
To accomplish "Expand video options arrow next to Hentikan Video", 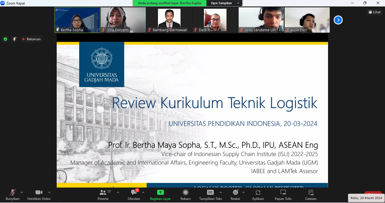I will click(49, 193).
